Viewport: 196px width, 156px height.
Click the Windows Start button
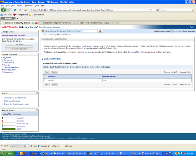pyautogui.click(x=7, y=153)
